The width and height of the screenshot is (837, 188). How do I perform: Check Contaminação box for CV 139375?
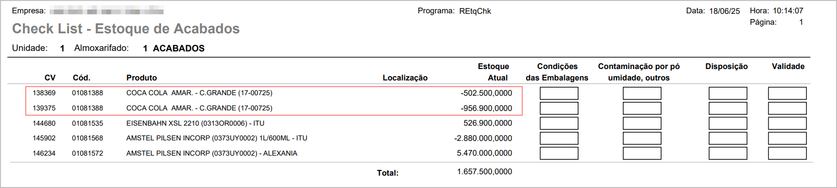pyautogui.click(x=642, y=109)
